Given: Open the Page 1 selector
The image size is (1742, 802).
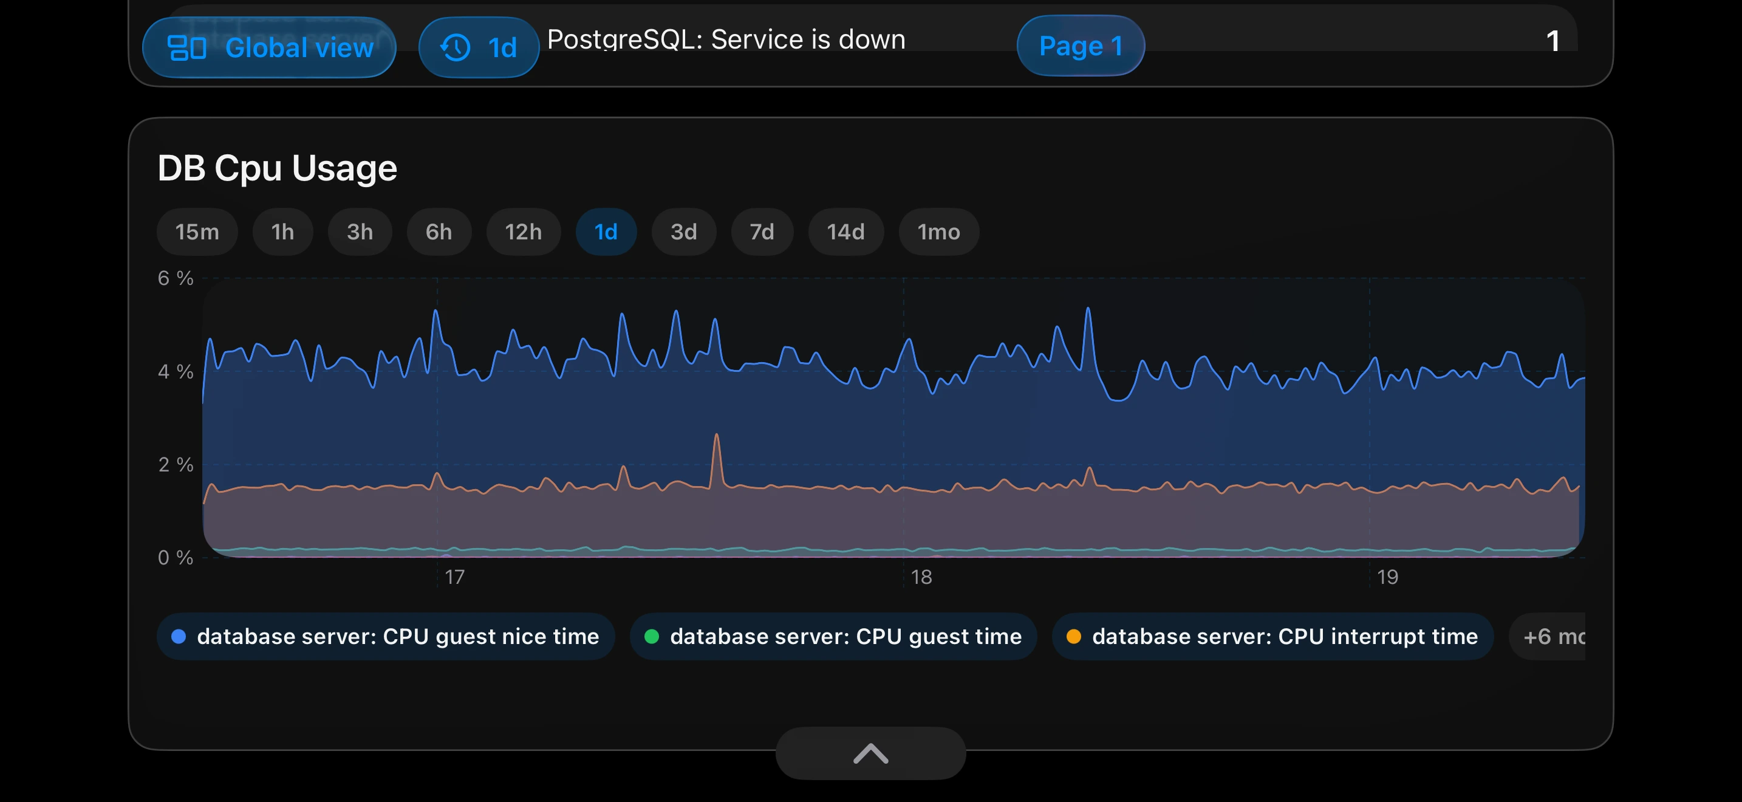Looking at the screenshot, I should pyautogui.click(x=1080, y=46).
